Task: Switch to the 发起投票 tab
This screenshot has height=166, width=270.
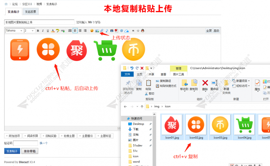Action: pos(31,12)
